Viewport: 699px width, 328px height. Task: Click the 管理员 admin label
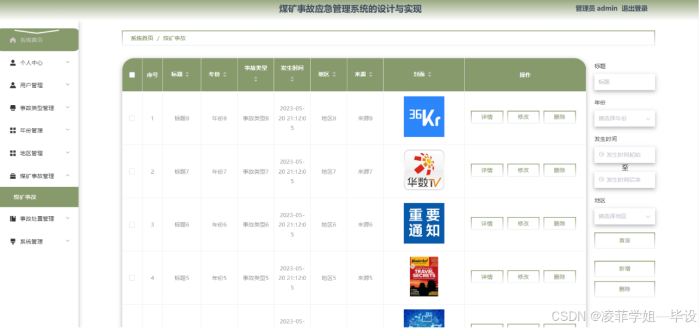[x=596, y=8]
